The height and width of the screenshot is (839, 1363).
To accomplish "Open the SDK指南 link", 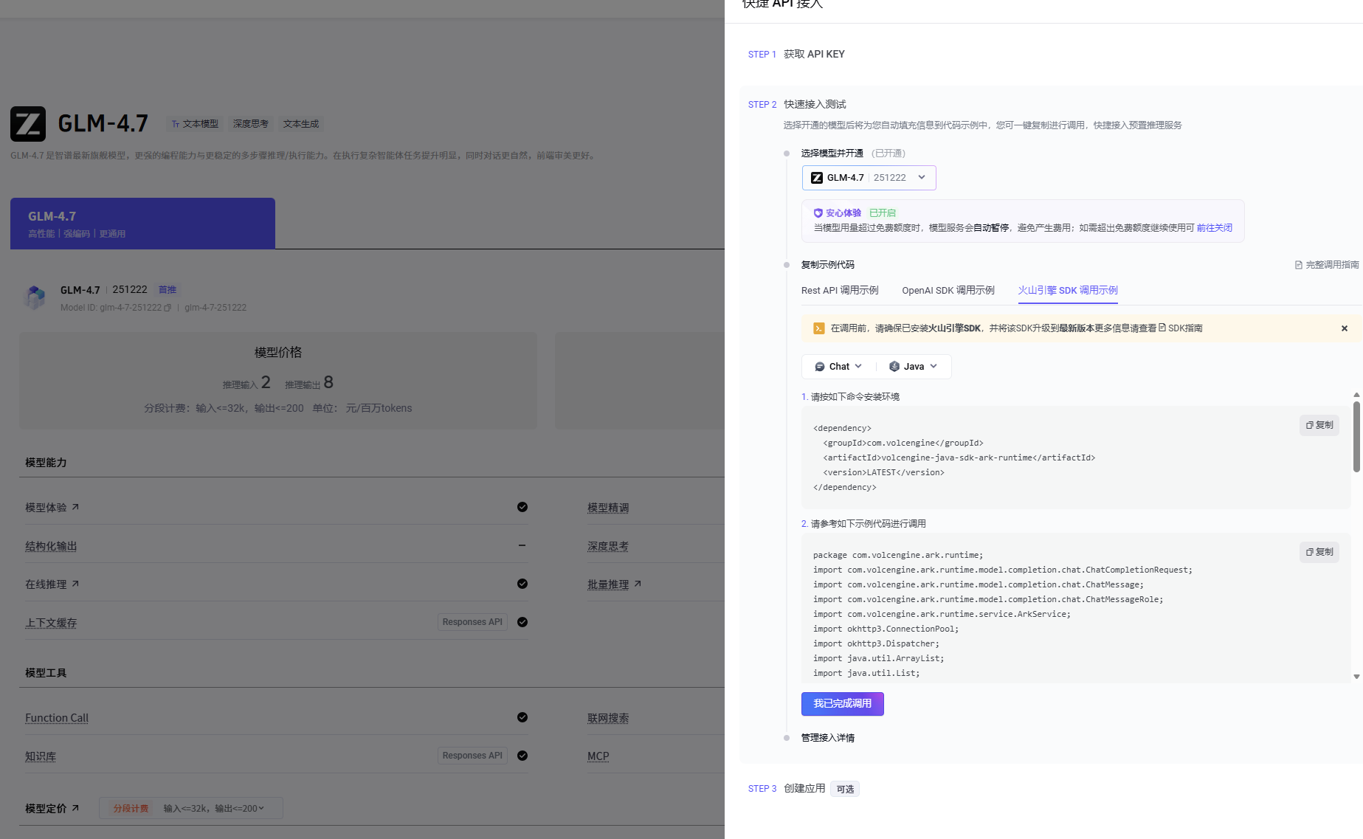I will coord(1181,328).
